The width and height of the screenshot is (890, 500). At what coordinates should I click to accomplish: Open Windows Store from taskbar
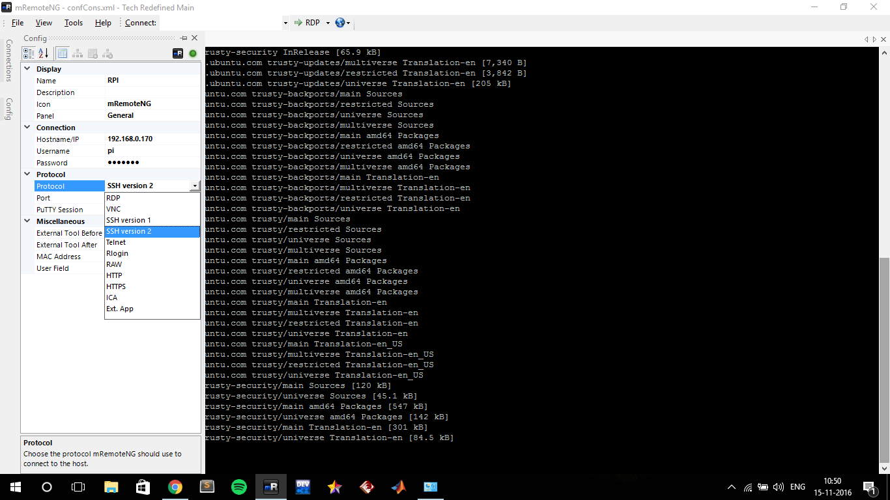point(143,486)
